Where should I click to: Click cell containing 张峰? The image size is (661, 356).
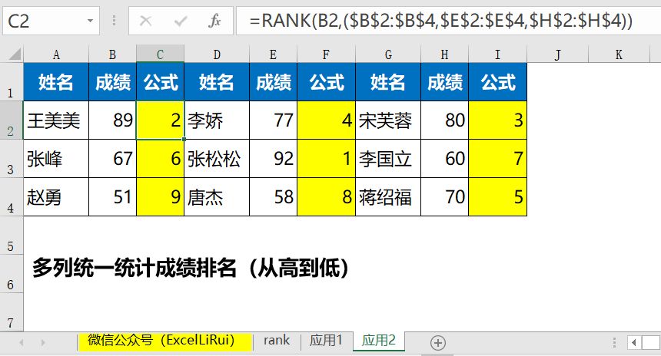[56, 159]
